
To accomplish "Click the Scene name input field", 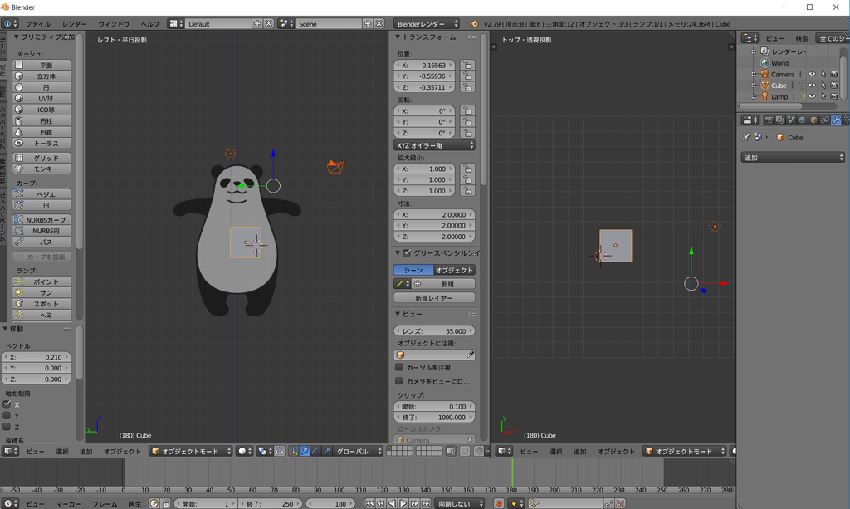I will click(x=329, y=24).
